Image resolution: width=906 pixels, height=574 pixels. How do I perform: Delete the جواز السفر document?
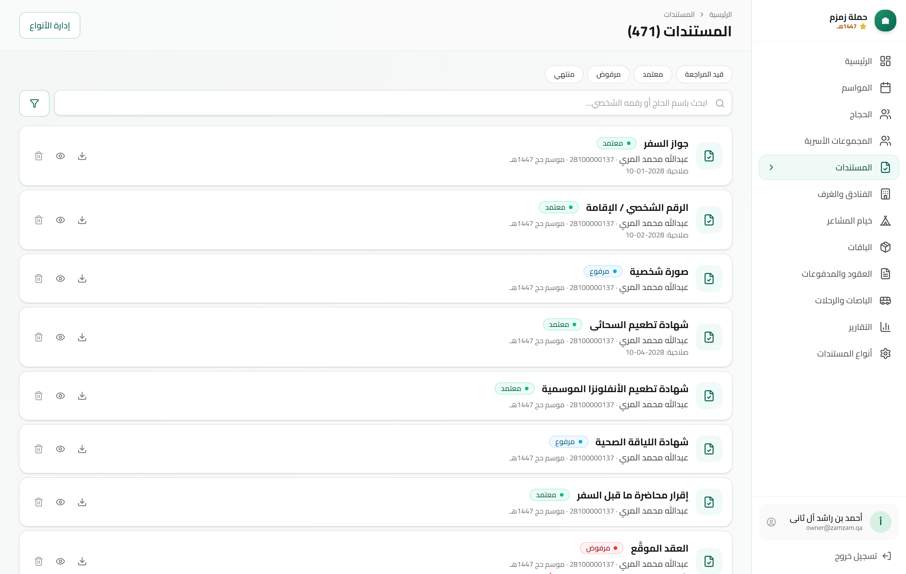pos(39,156)
